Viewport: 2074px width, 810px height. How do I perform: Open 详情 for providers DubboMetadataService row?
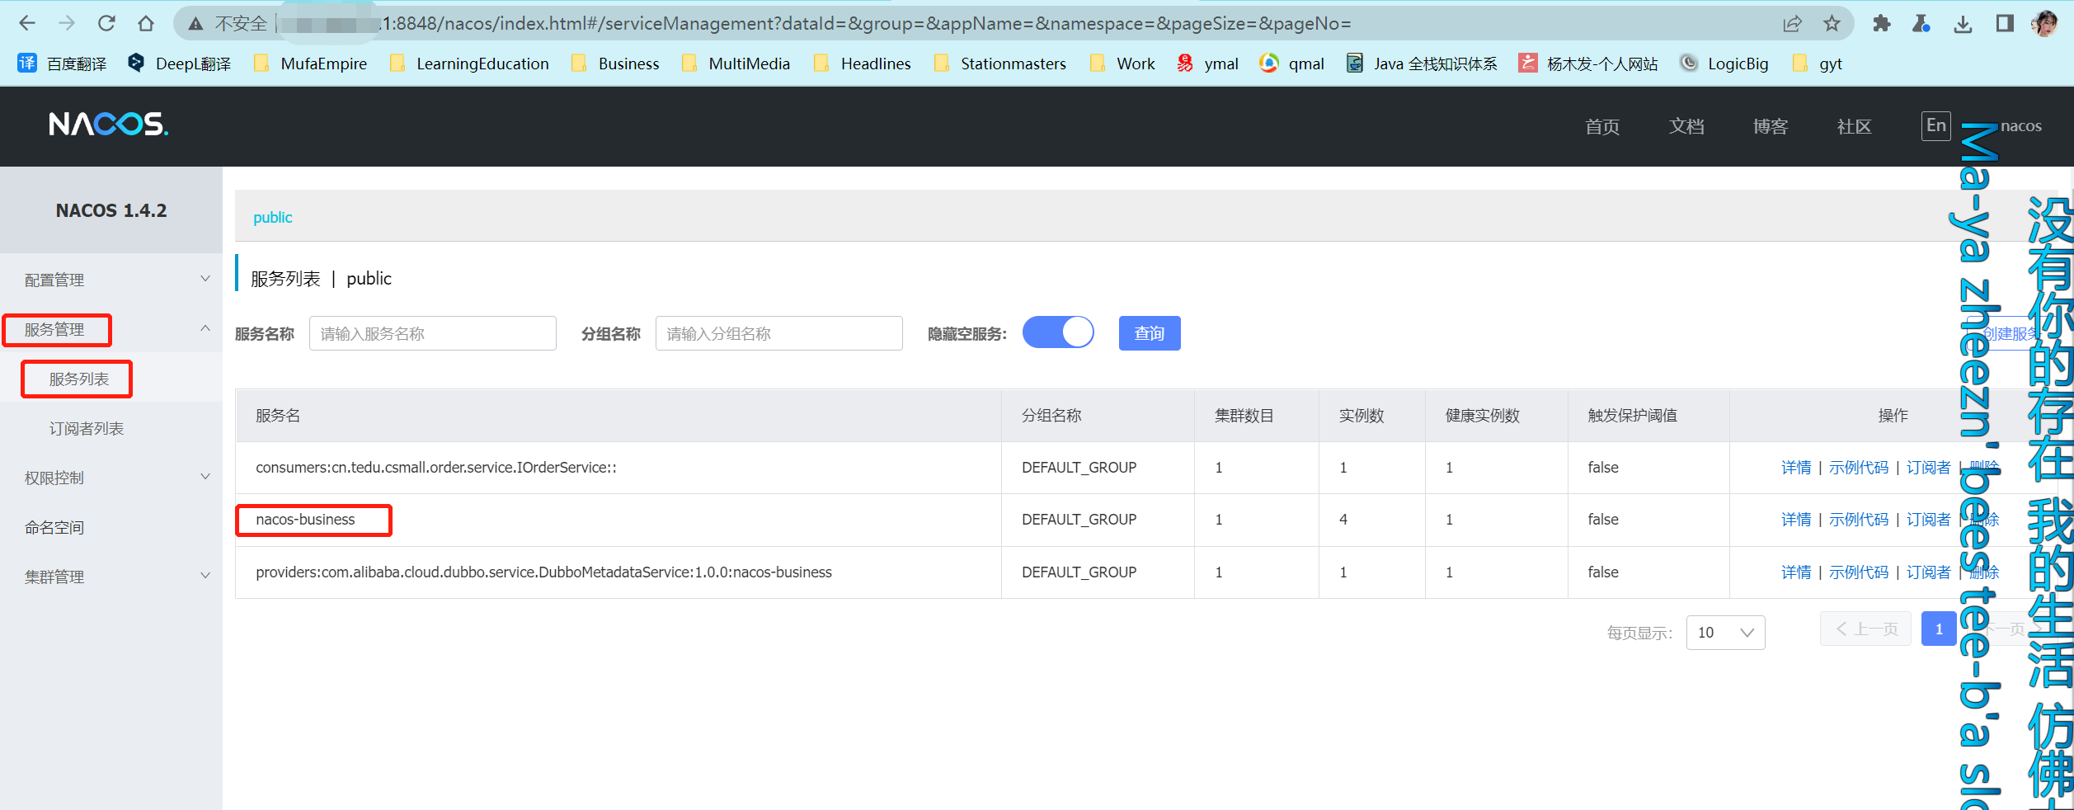1796,572
